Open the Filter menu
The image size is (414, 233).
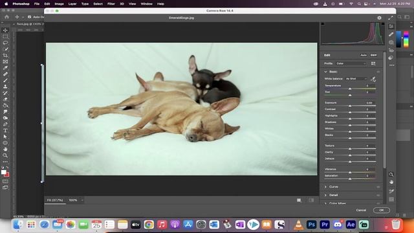[111, 4]
